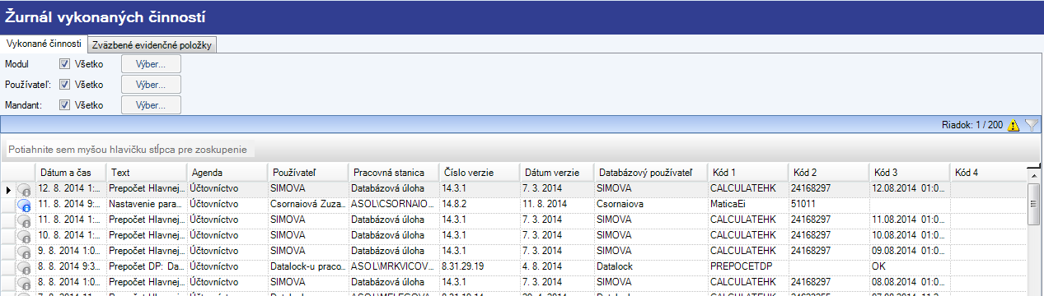Select the 'Csornaiova' database user cell
Viewport: 1044px width, 296px height.
tap(650, 205)
